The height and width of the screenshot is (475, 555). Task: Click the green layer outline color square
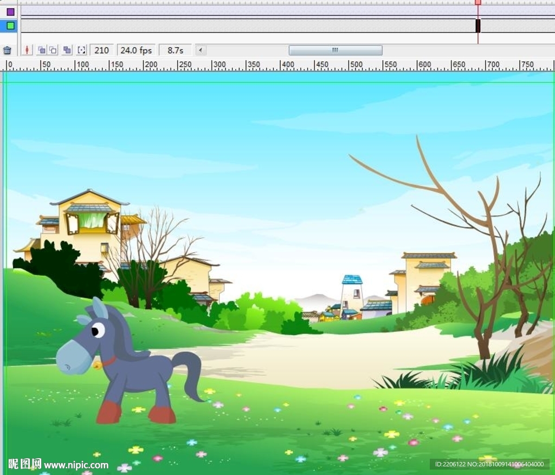pos(11,25)
